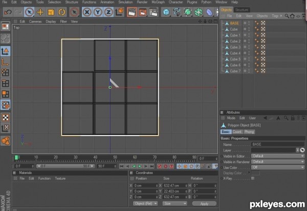Select the Move tool
This screenshot has width=307, height=211.
pos(40,12)
